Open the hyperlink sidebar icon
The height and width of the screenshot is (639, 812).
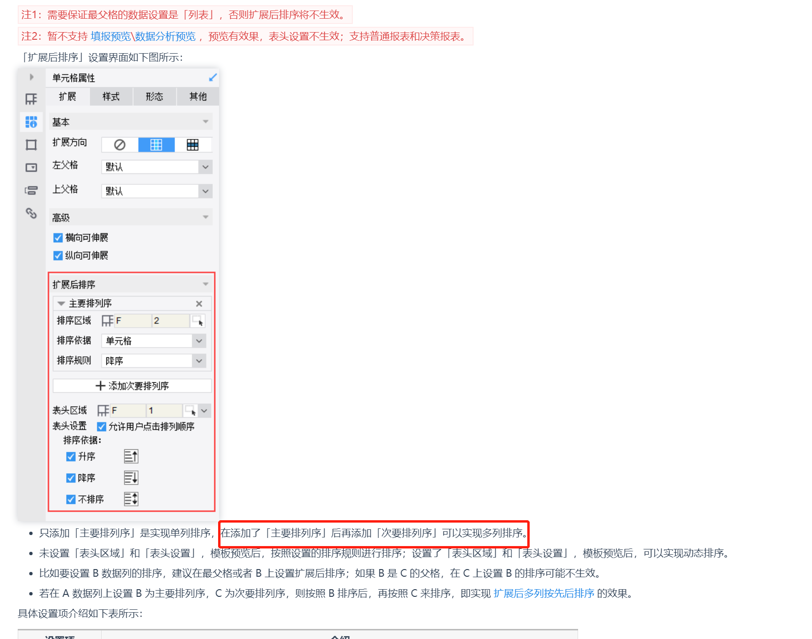[x=31, y=213]
